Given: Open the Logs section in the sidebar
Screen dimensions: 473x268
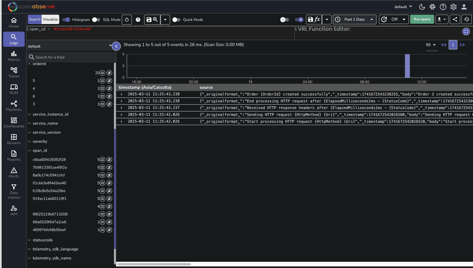Looking at the screenshot, I should (x=13, y=39).
